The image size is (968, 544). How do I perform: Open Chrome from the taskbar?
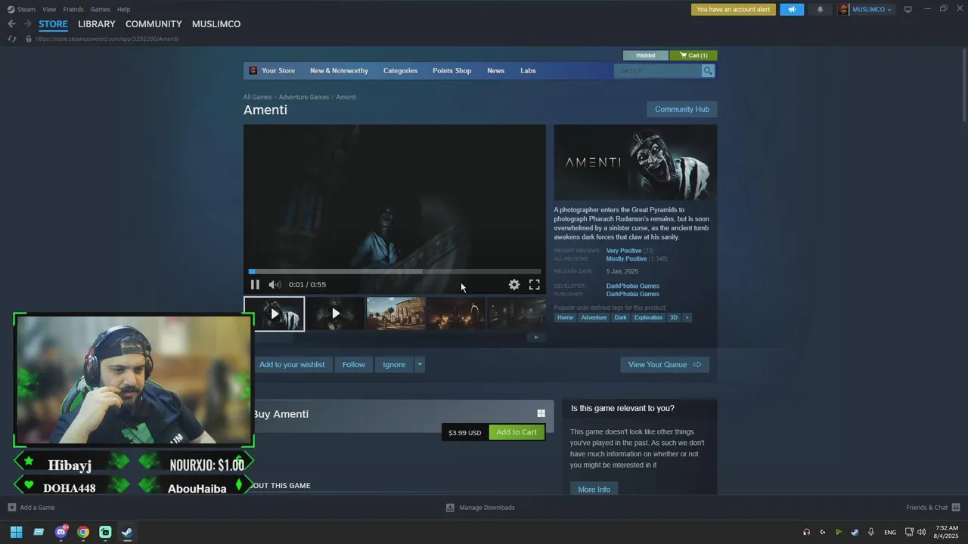point(83,532)
